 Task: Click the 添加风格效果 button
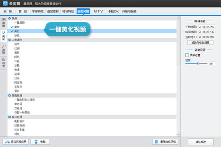coord(16,141)
